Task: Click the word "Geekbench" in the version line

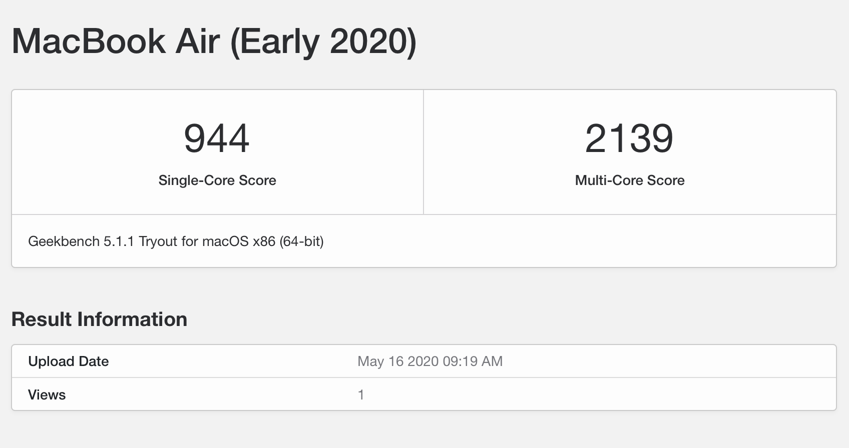Action: pos(64,241)
